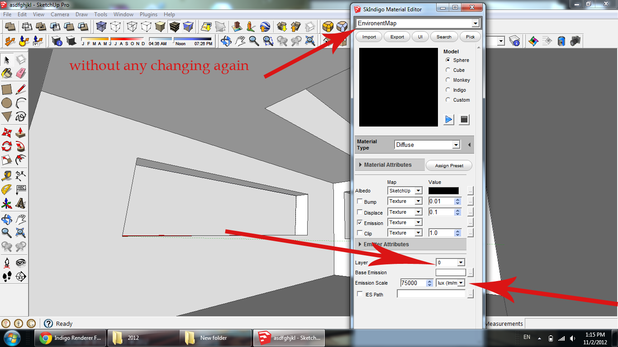Choose the Walk footprints tool
Viewport: 618px width, 347px height.
pyautogui.click(x=7, y=277)
